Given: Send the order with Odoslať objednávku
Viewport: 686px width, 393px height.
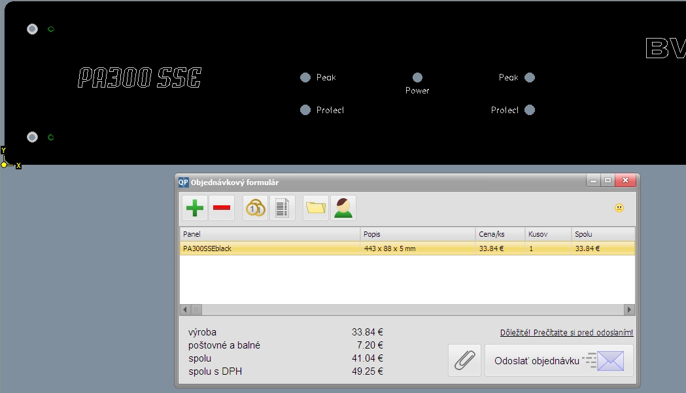Looking at the screenshot, I should tap(558, 360).
